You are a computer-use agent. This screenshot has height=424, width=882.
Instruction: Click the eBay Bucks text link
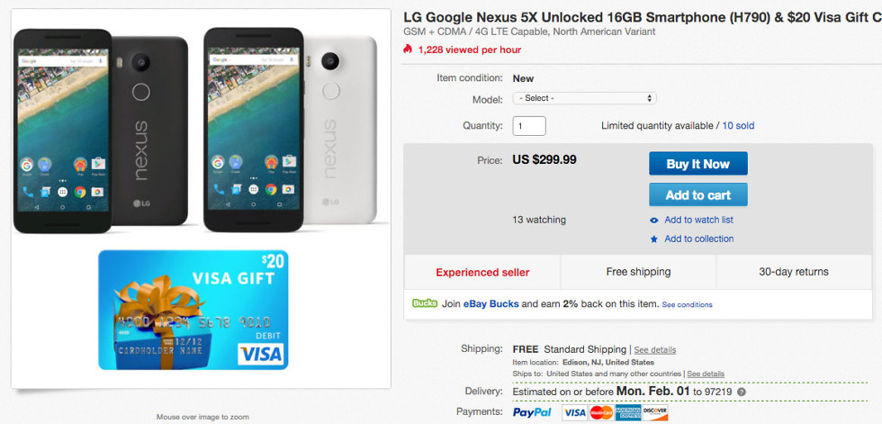(491, 304)
